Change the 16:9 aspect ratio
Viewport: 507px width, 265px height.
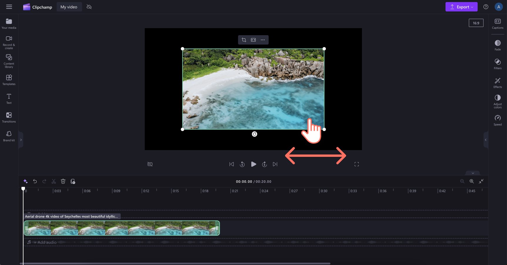[x=476, y=23]
